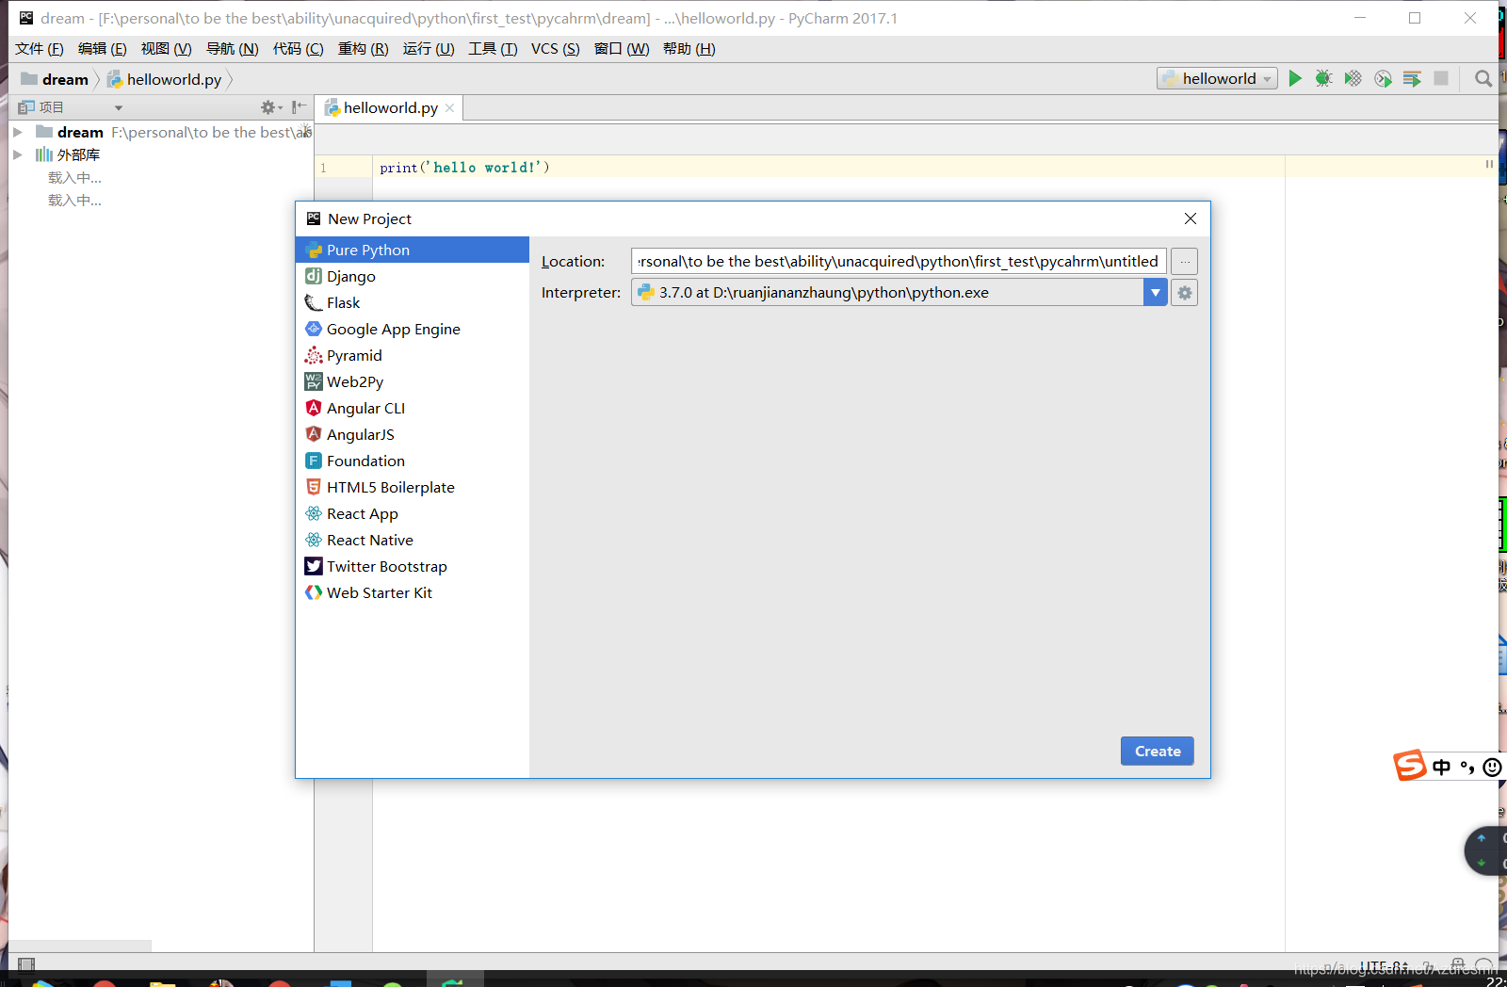Choose Angular CLI project type
This screenshot has height=987, width=1507.
pyautogui.click(x=413, y=408)
